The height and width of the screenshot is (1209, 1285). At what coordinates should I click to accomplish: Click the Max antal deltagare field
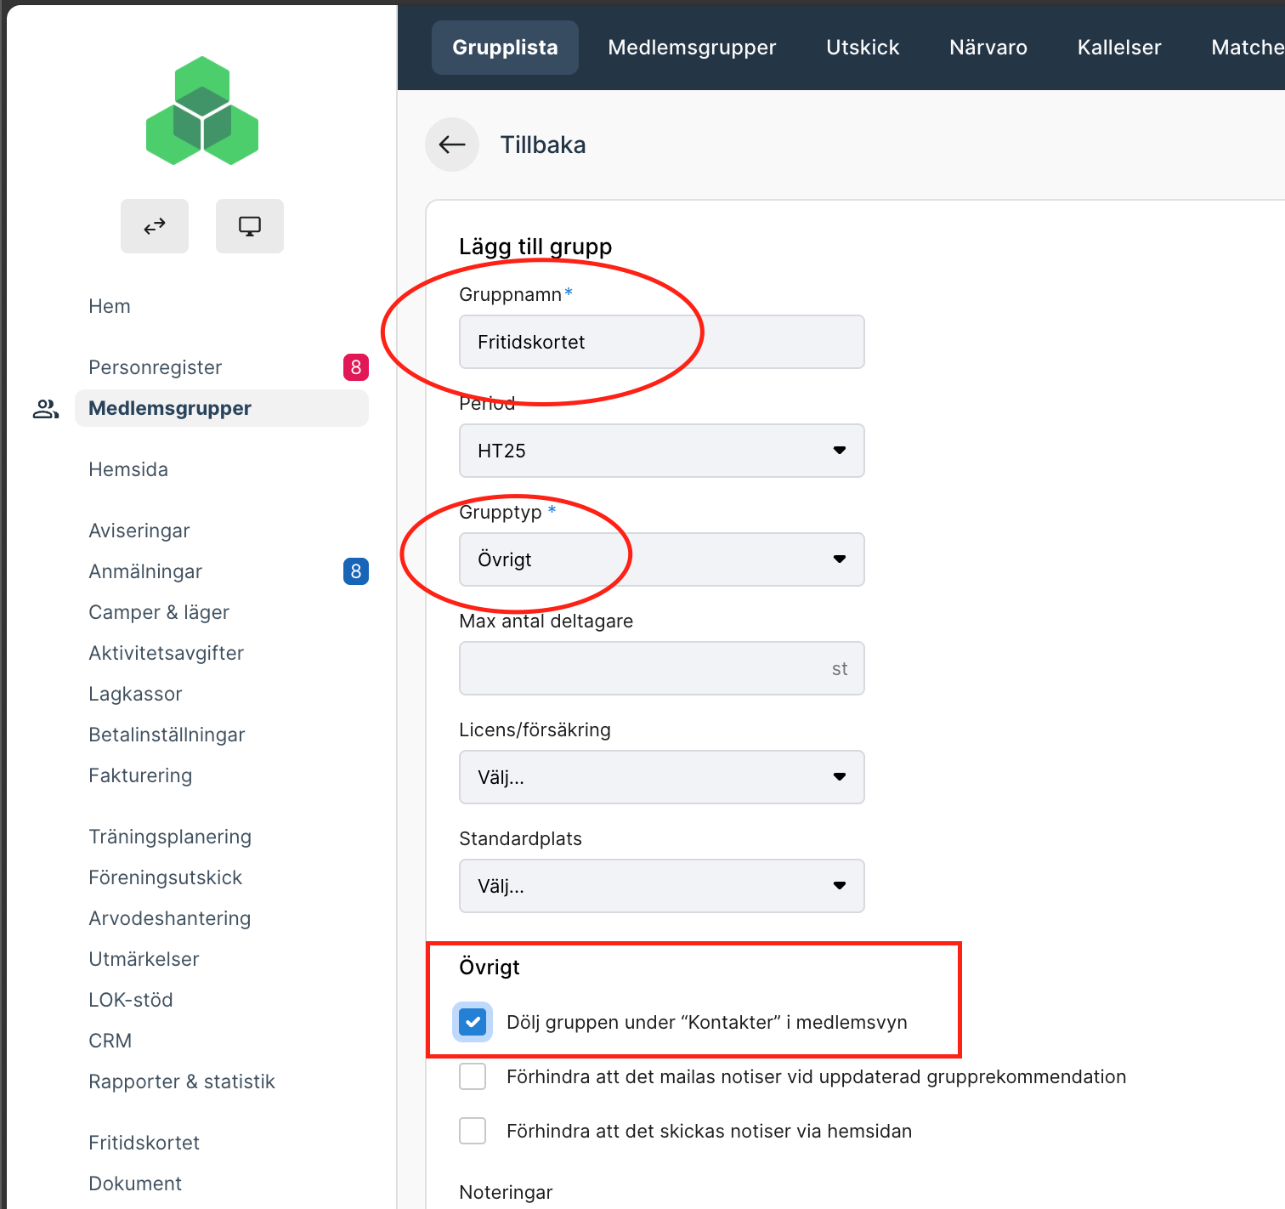tap(662, 668)
